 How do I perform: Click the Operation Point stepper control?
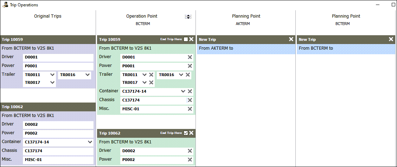point(188,17)
